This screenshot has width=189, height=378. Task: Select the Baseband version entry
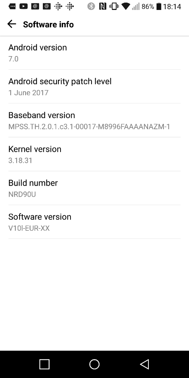coord(94,120)
